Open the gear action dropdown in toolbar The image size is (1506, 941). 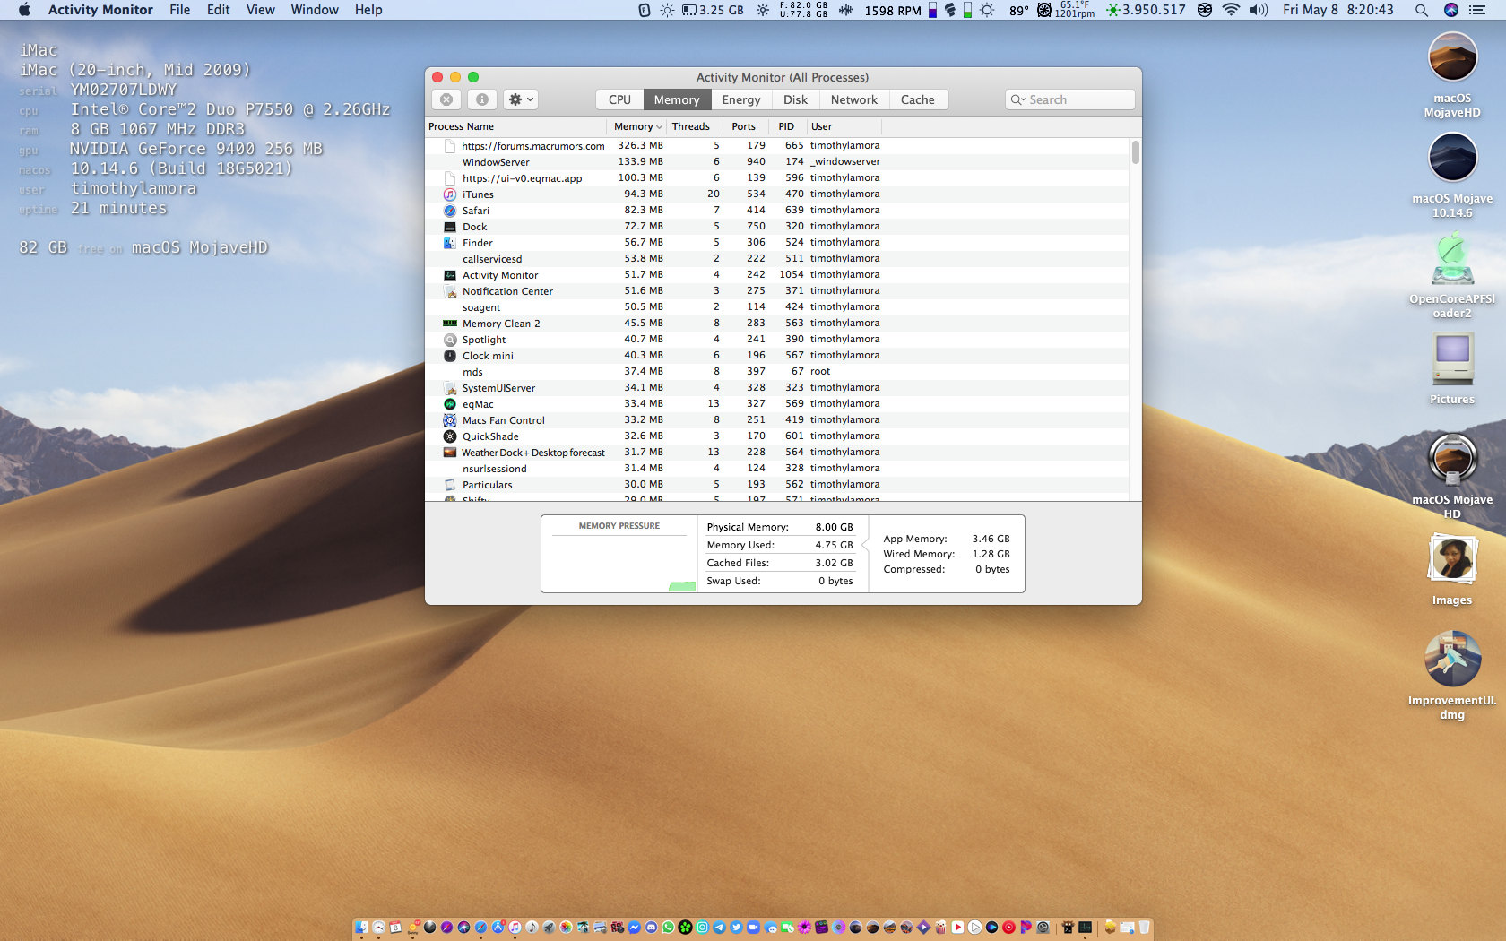[x=521, y=99]
